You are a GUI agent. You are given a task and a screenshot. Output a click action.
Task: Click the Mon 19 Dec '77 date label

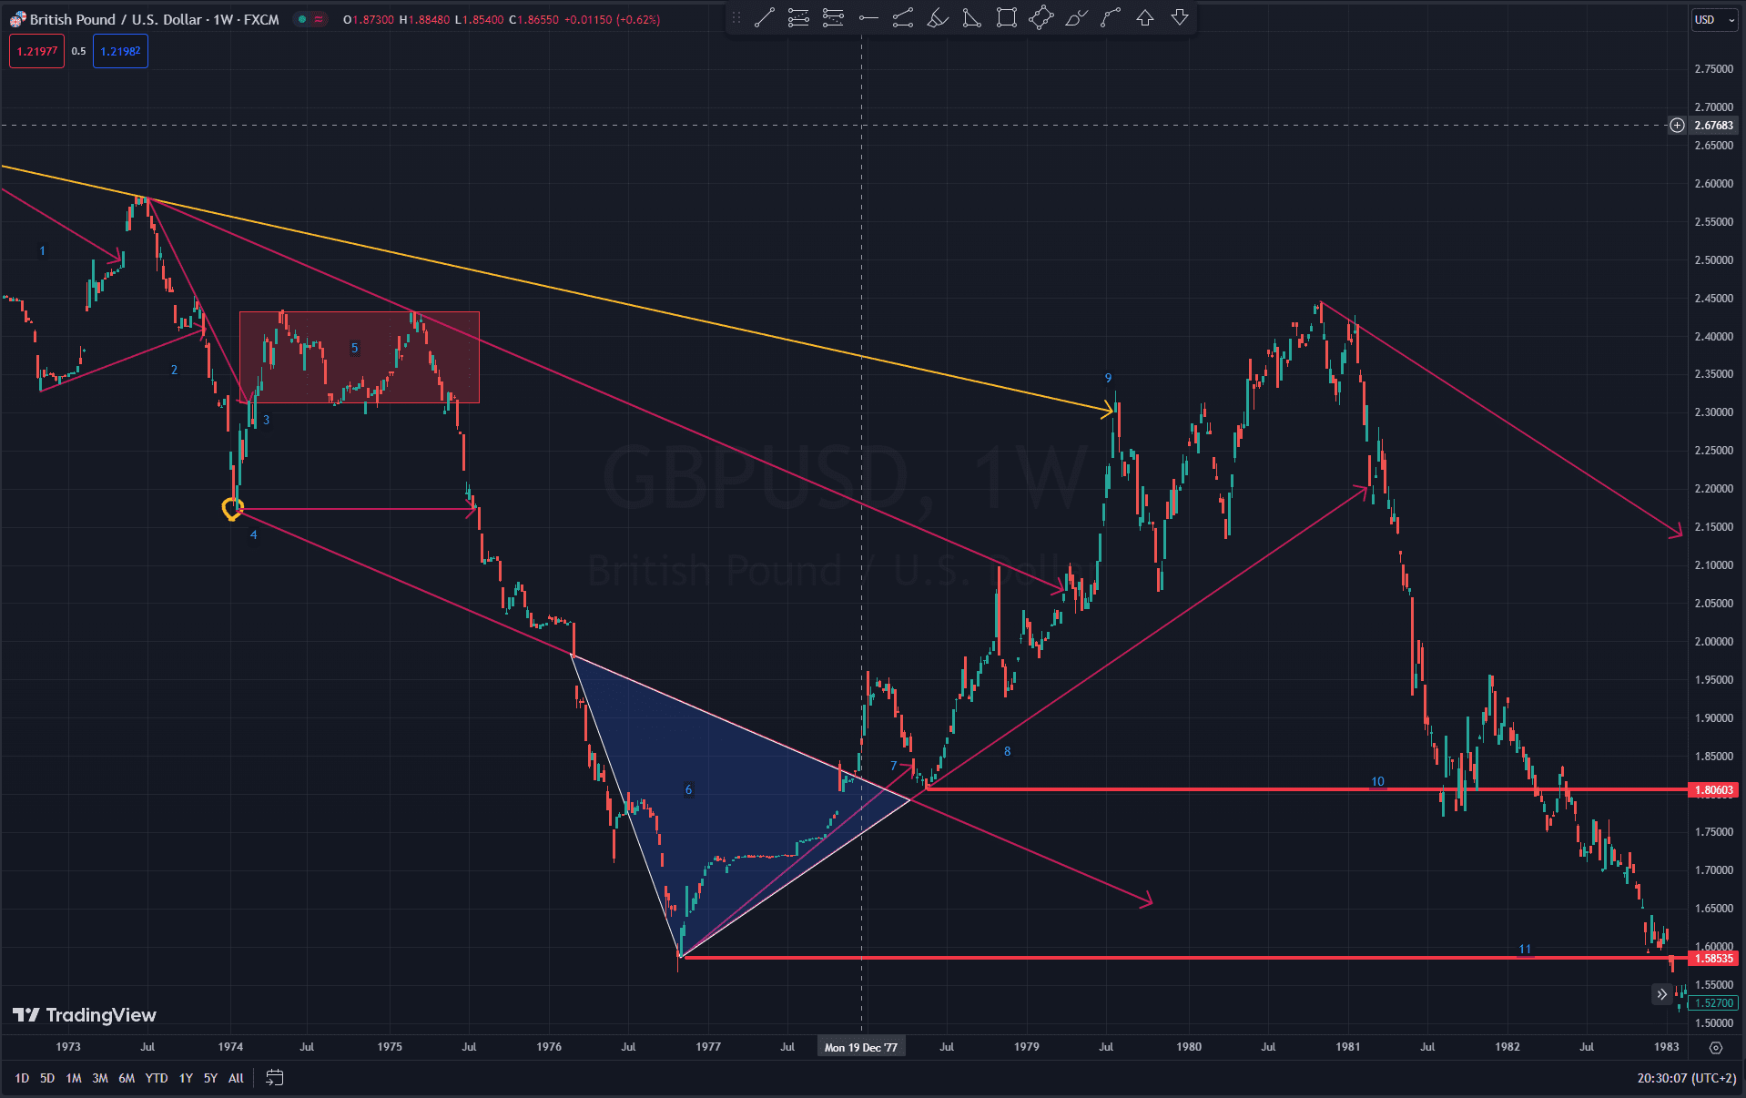[x=861, y=1048]
